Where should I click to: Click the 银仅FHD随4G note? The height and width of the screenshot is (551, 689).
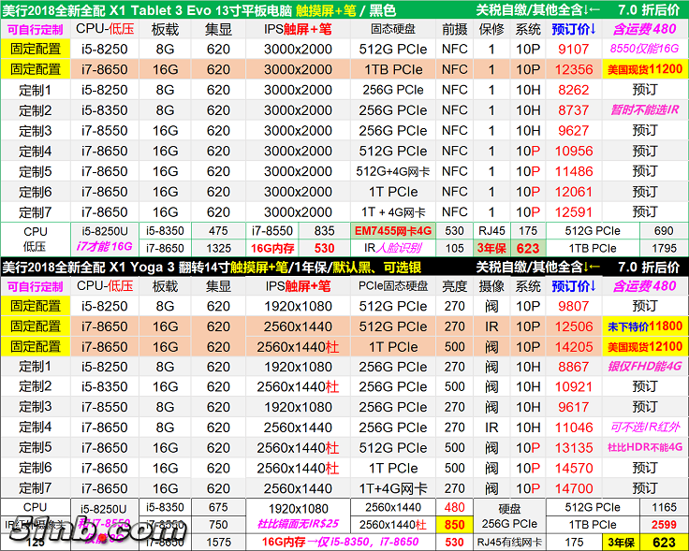coord(644,367)
